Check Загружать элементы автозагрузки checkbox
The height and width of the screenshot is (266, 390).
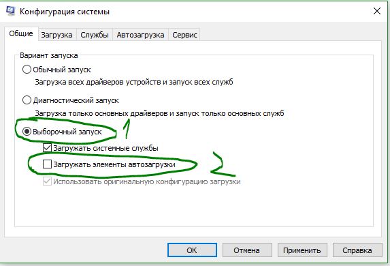47,164
